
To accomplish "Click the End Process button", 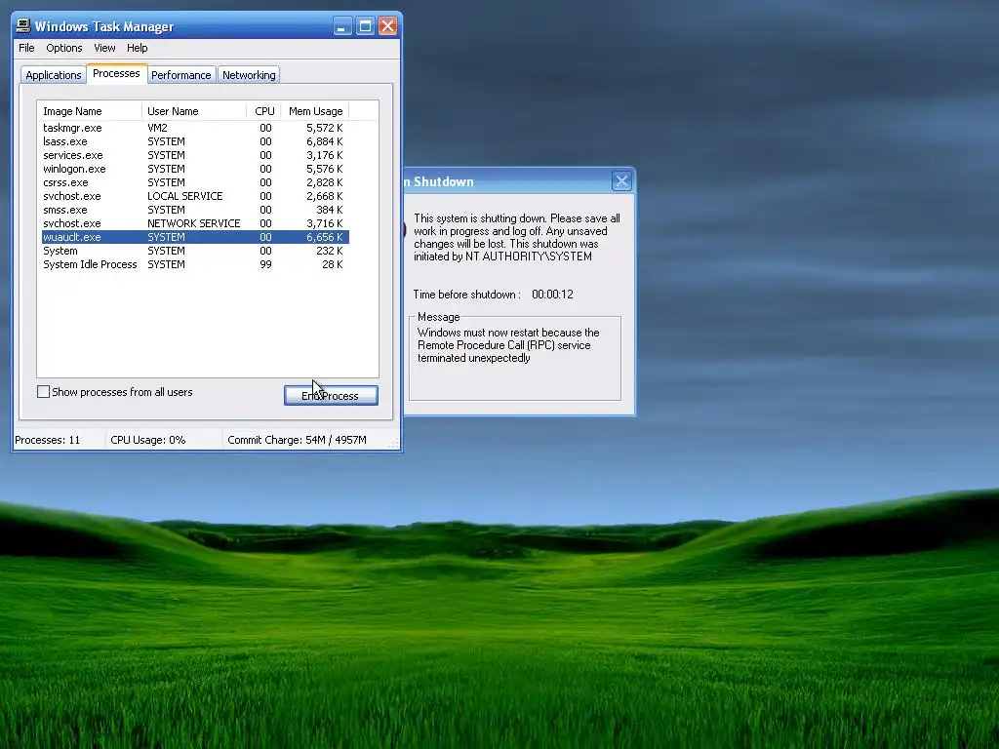I will 331,396.
